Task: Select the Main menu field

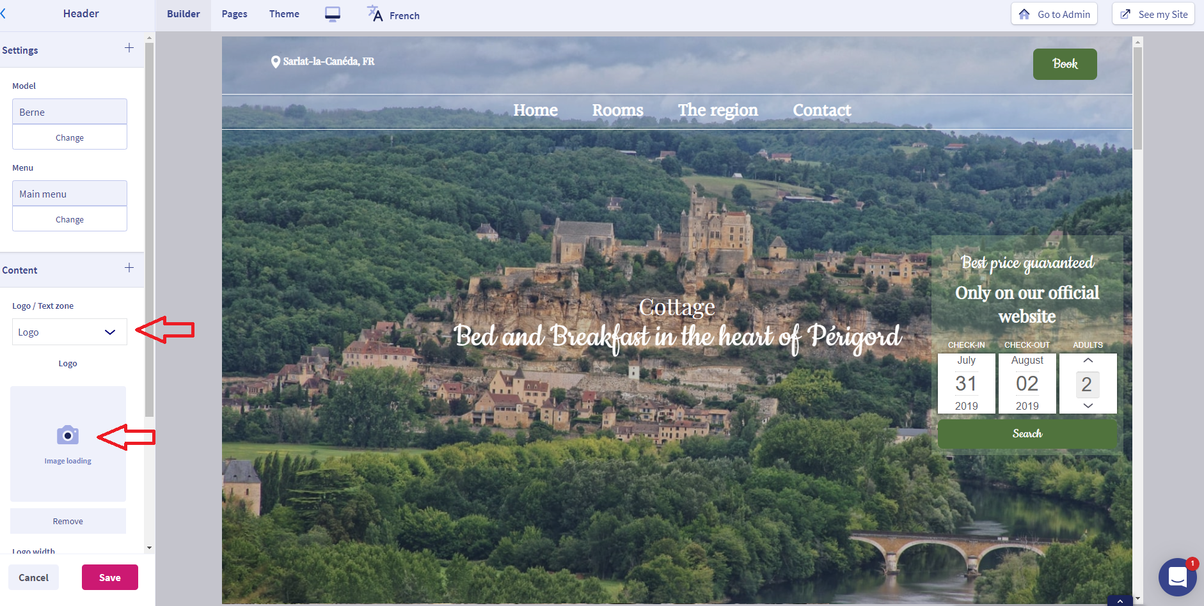Action: tap(69, 194)
